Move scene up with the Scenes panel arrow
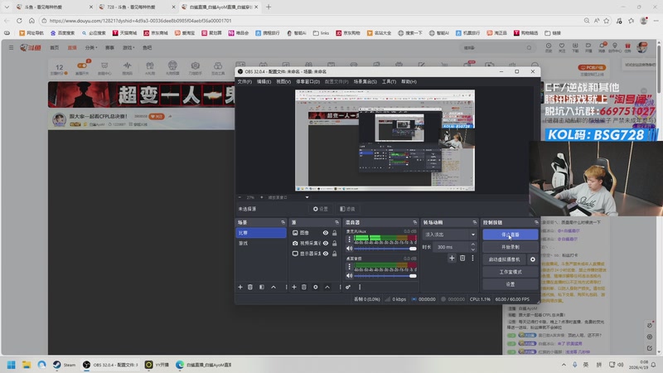This screenshot has width=663, height=373. point(273,287)
